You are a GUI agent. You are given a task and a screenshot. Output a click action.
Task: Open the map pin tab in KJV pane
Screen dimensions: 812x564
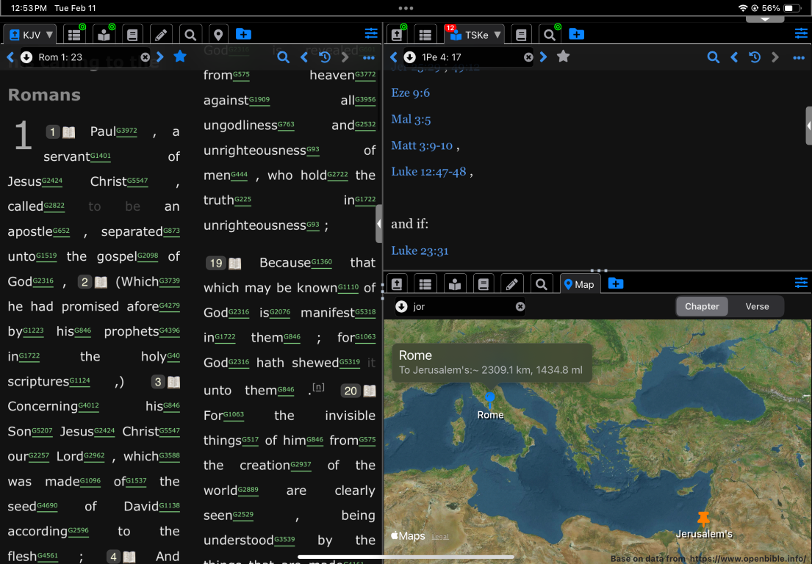(218, 35)
